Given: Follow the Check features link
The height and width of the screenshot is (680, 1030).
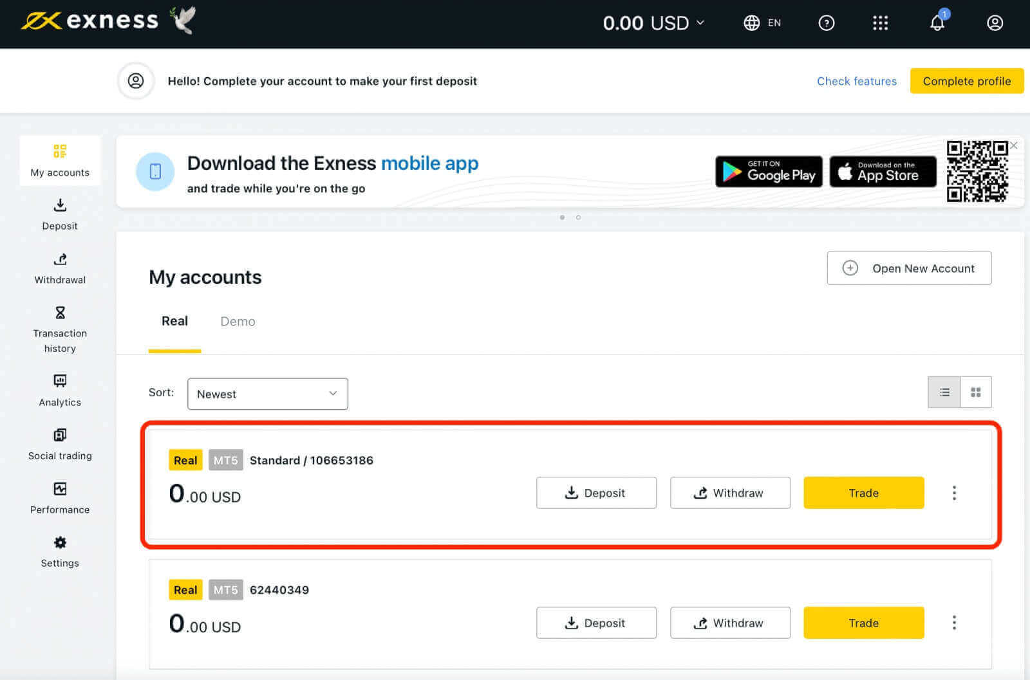Looking at the screenshot, I should tap(856, 81).
